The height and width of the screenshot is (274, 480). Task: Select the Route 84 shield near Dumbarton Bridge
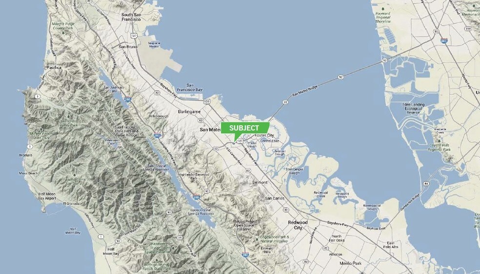pyautogui.click(x=426, y=184)
